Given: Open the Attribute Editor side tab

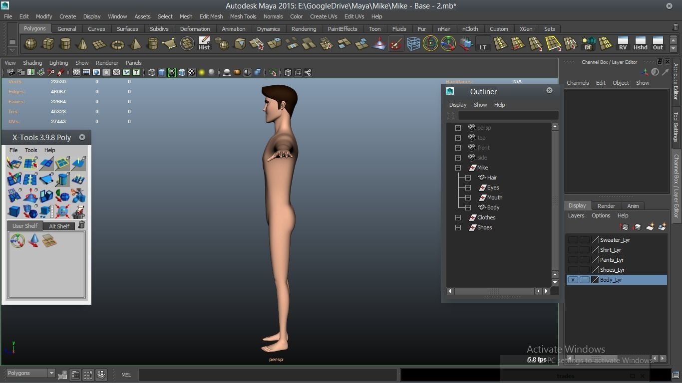Looking at the screenshot, I should pyautogui.click(x=676, y=81).
